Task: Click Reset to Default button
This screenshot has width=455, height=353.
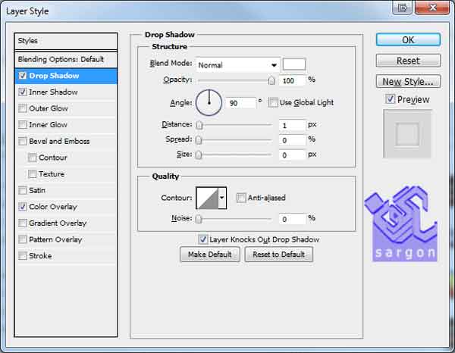Action: point(278,255)
